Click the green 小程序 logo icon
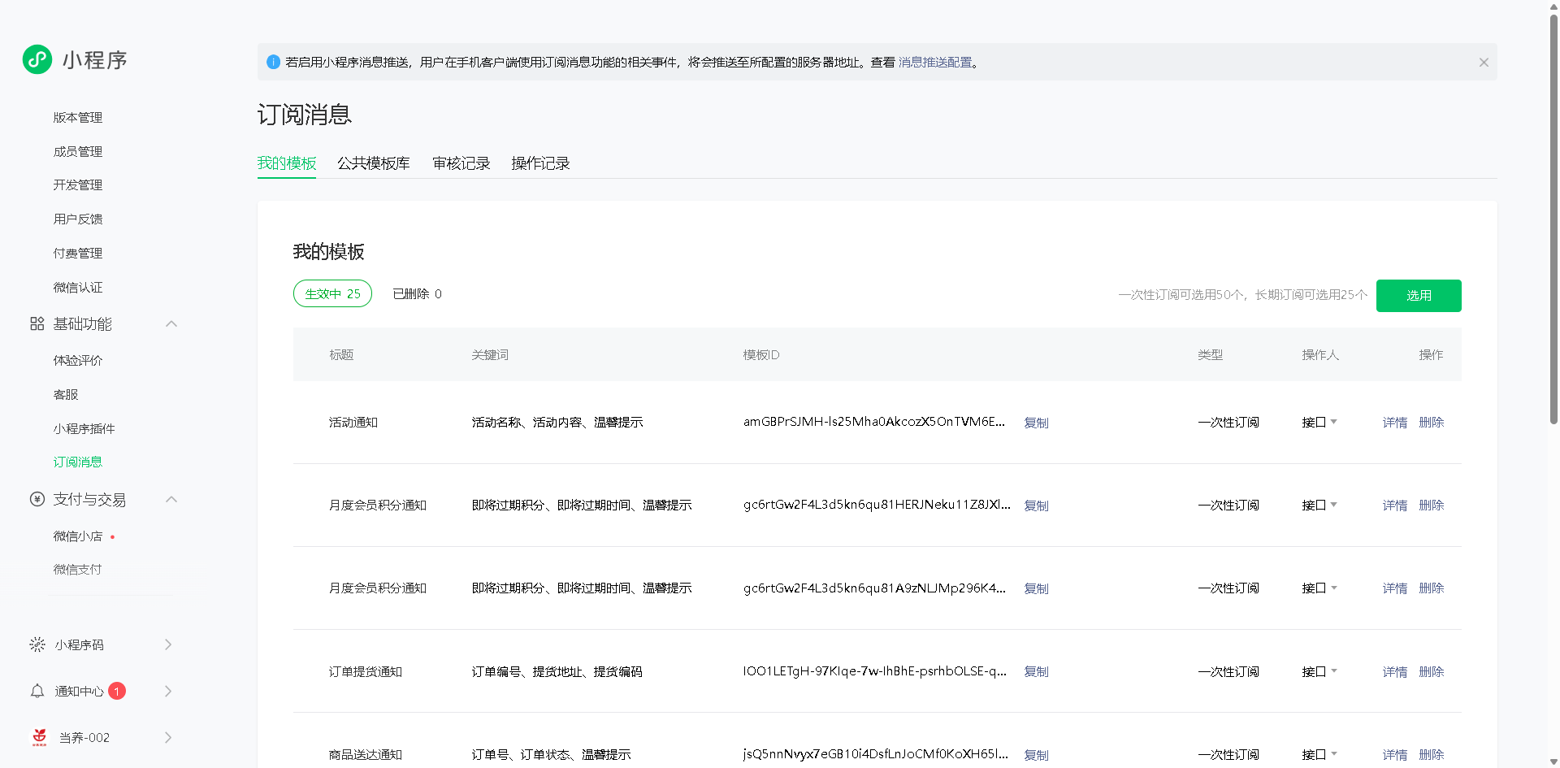This screenshot has width=1560, height=768. click(37, 59)
